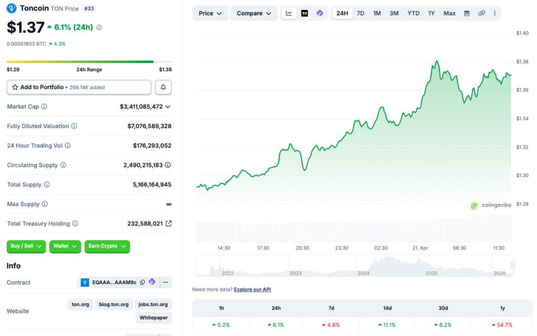The height and width of the screenshot is (336, 537).
Task: Click the notification bell icon
Action: [x=163, y=87]
